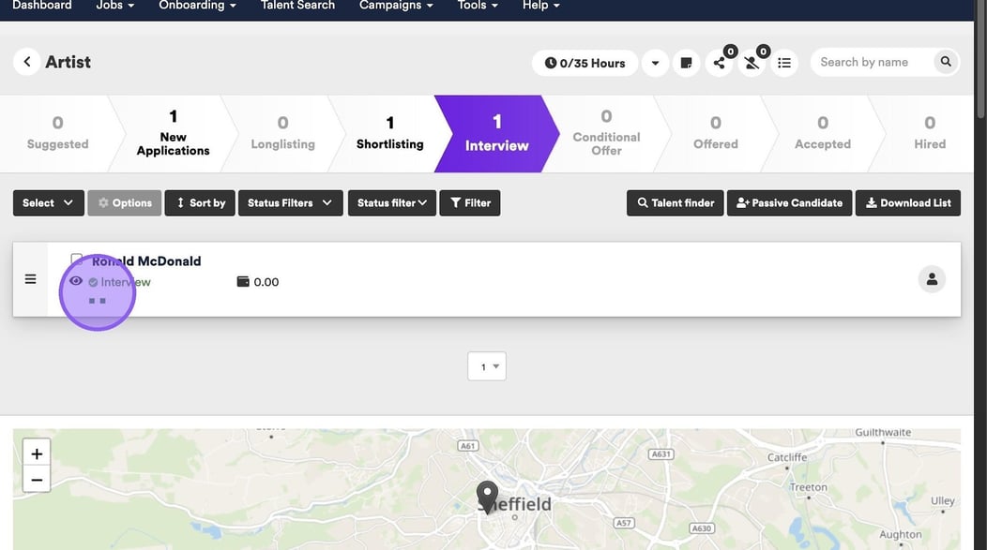Screen dimensions: 987x550
Task: Open the Campaigns menu
Action: pos(395,6)
